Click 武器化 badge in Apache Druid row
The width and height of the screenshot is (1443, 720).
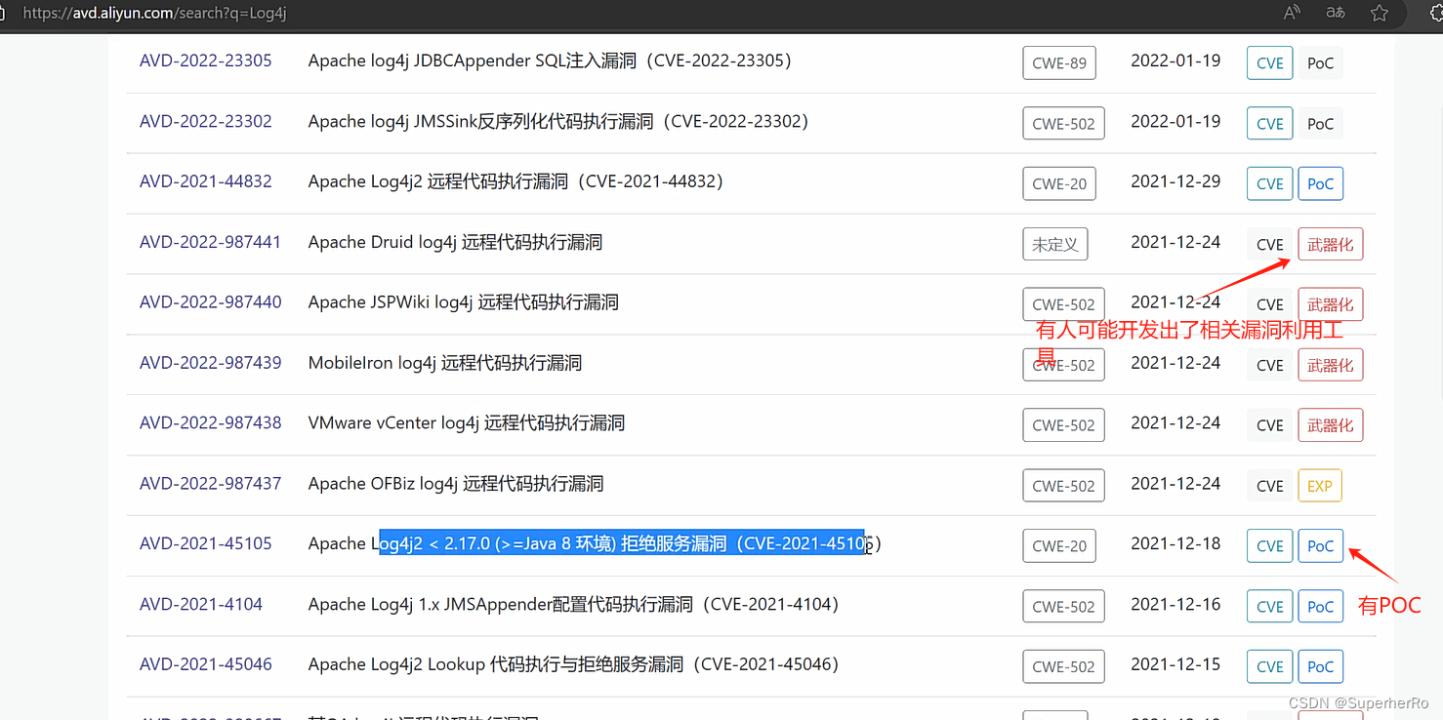click(1330, 244)
